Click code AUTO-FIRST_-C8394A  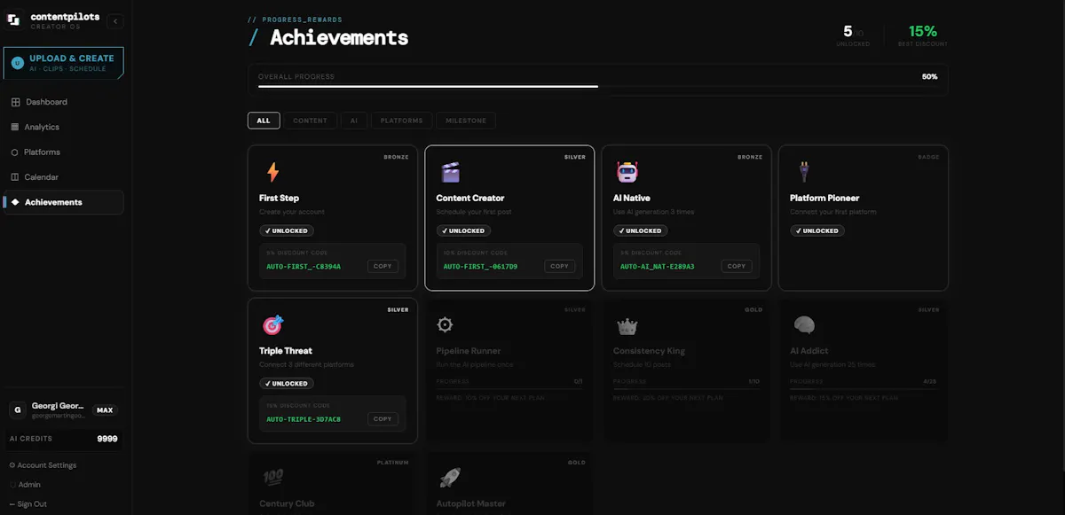coord(304,266)
